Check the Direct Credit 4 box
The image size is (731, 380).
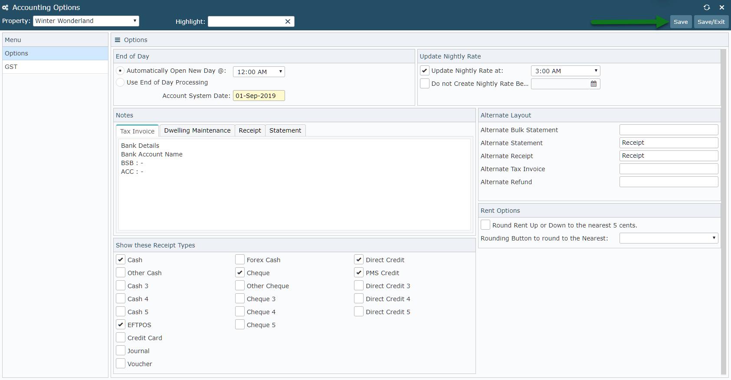[359, 299]
